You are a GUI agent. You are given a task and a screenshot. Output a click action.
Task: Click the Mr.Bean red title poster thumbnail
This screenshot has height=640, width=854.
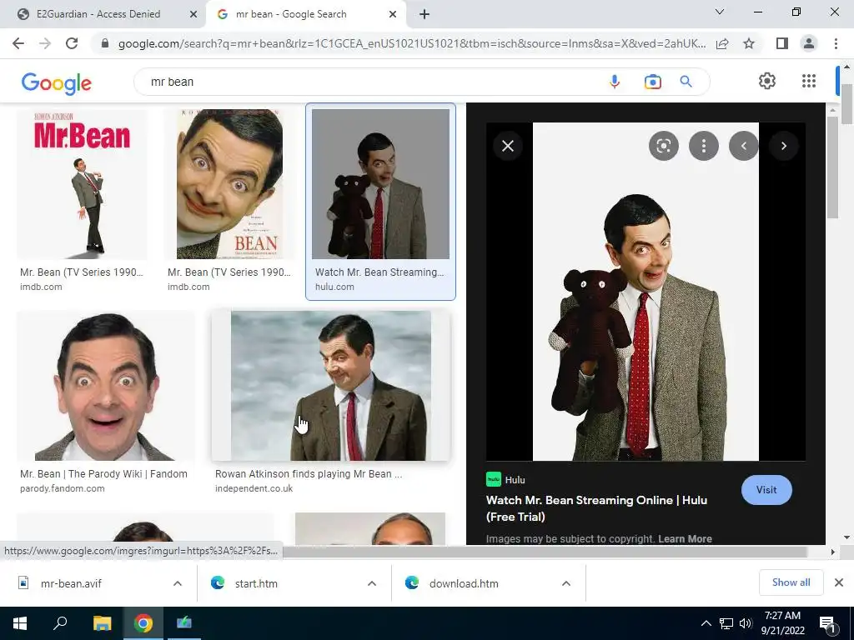tap(82, 184)
